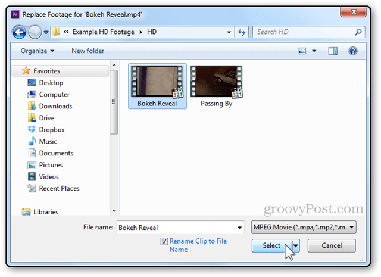Open the Organize menu
Viewport: 381px width, 277px height.
[37, 51]
